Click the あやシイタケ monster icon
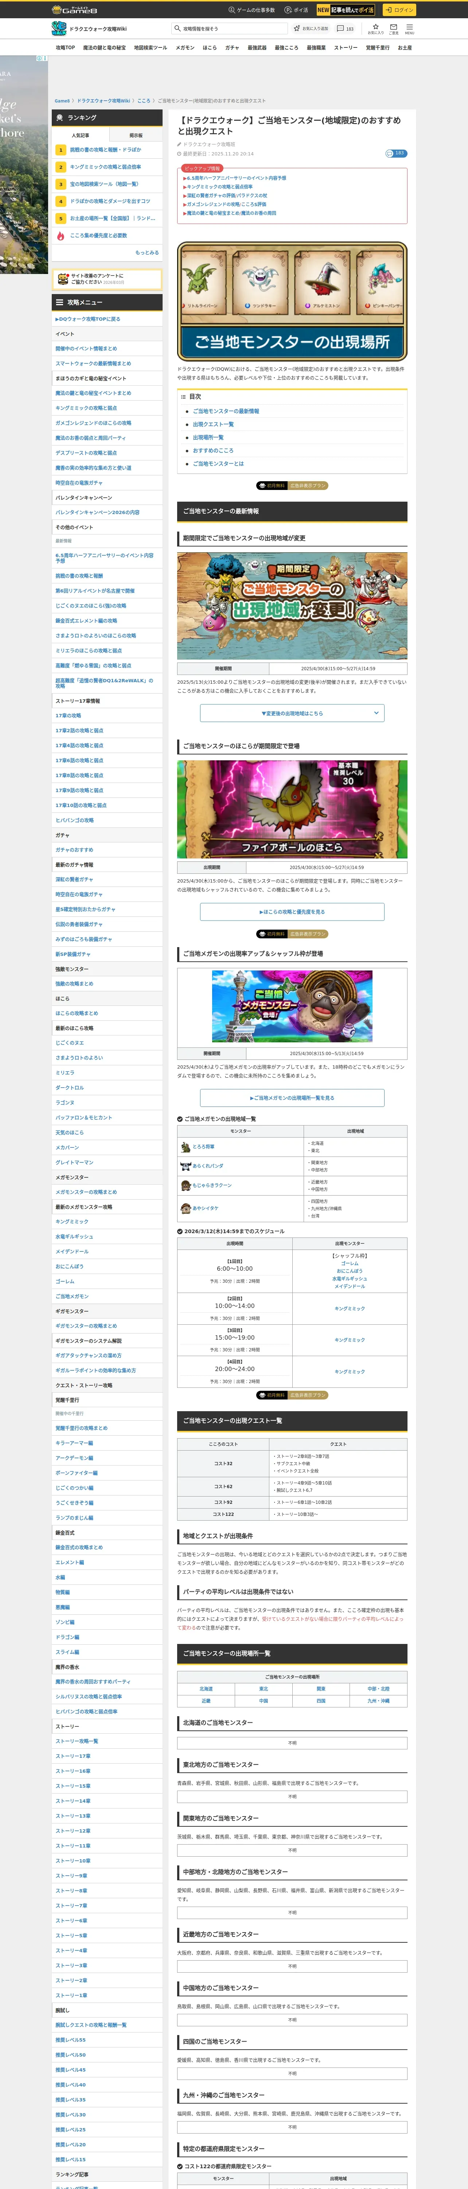This screenshot has height=2189, width=468. pos(185,1208)
